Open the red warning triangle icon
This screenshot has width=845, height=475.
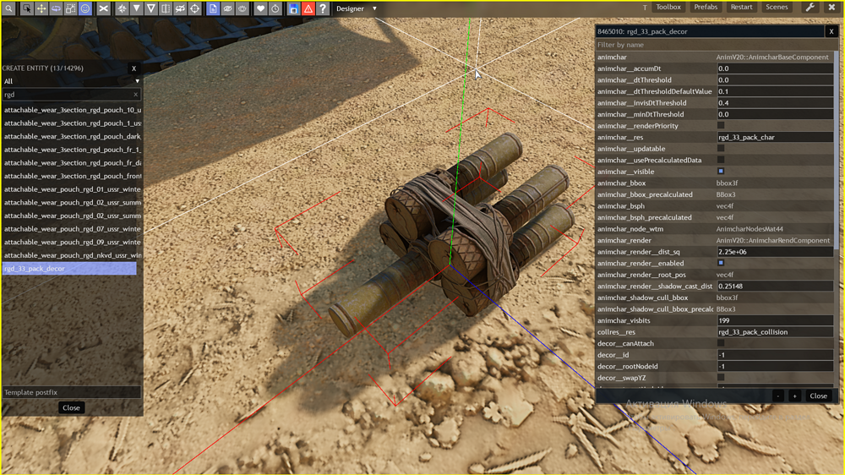[x=308, y=8]
